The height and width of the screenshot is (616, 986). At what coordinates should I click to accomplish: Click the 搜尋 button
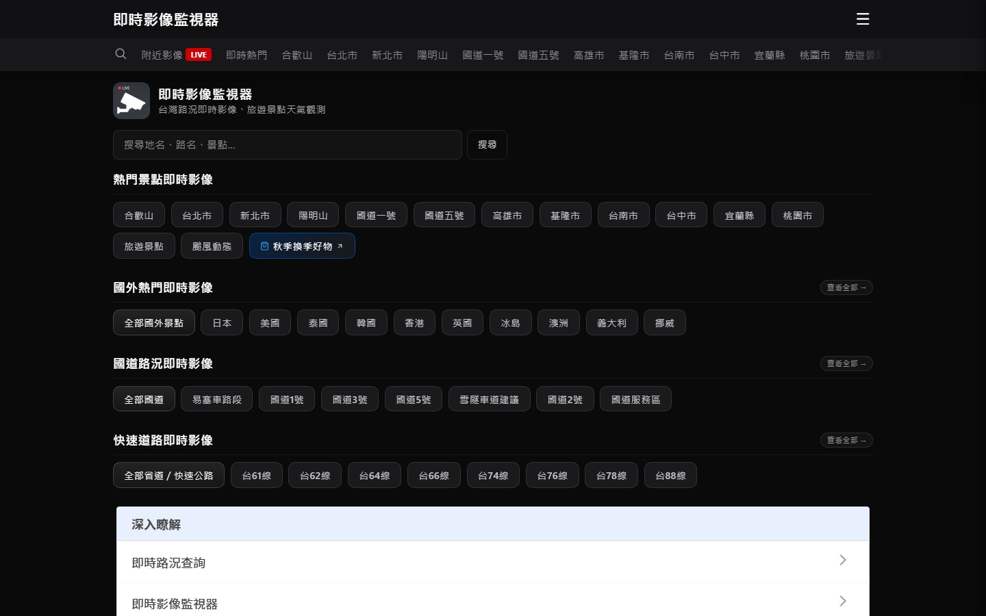point(487,144)
